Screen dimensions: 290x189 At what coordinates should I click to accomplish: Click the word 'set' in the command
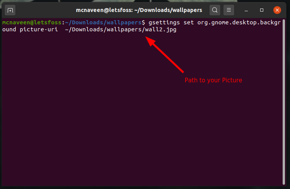189,22
